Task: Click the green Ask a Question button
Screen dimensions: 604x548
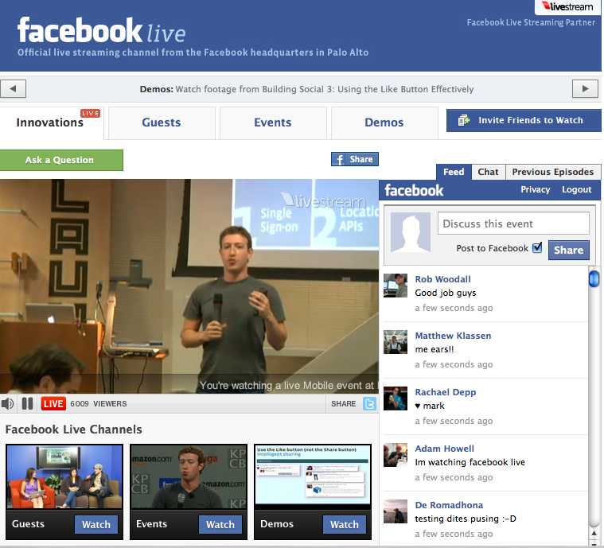Action: coord(61,160)
